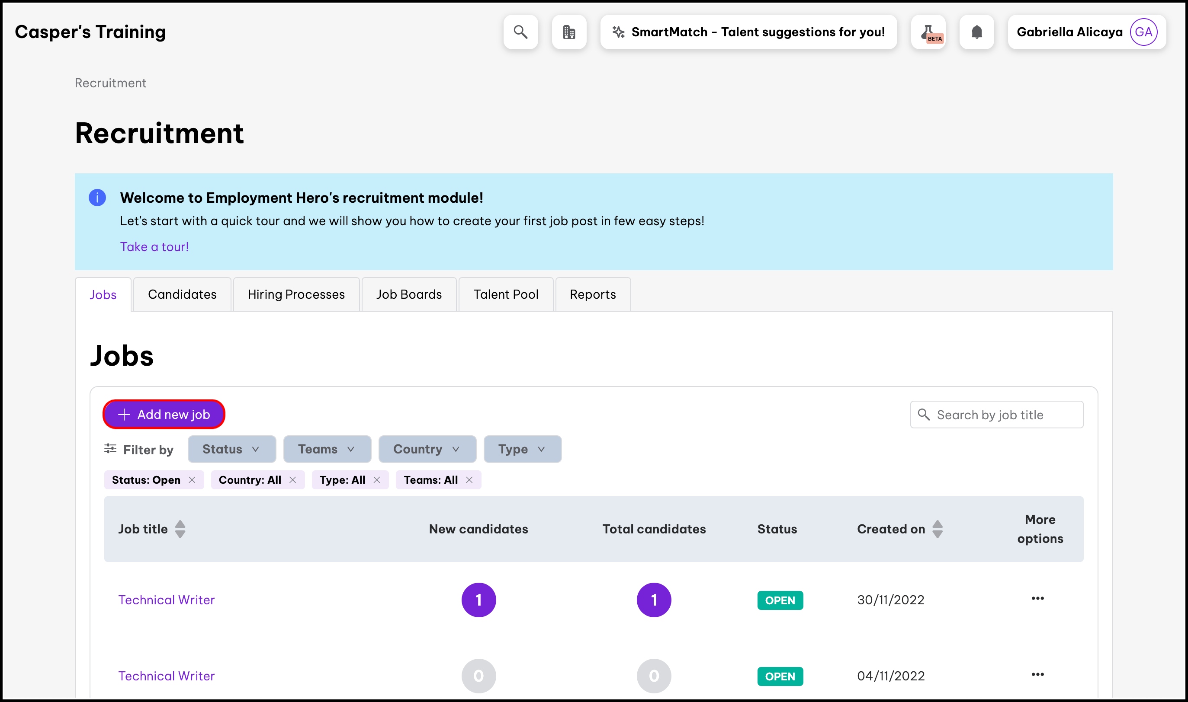Open notifications bell icon
This screenshot has height=702, width=1188.
(976, 32)
